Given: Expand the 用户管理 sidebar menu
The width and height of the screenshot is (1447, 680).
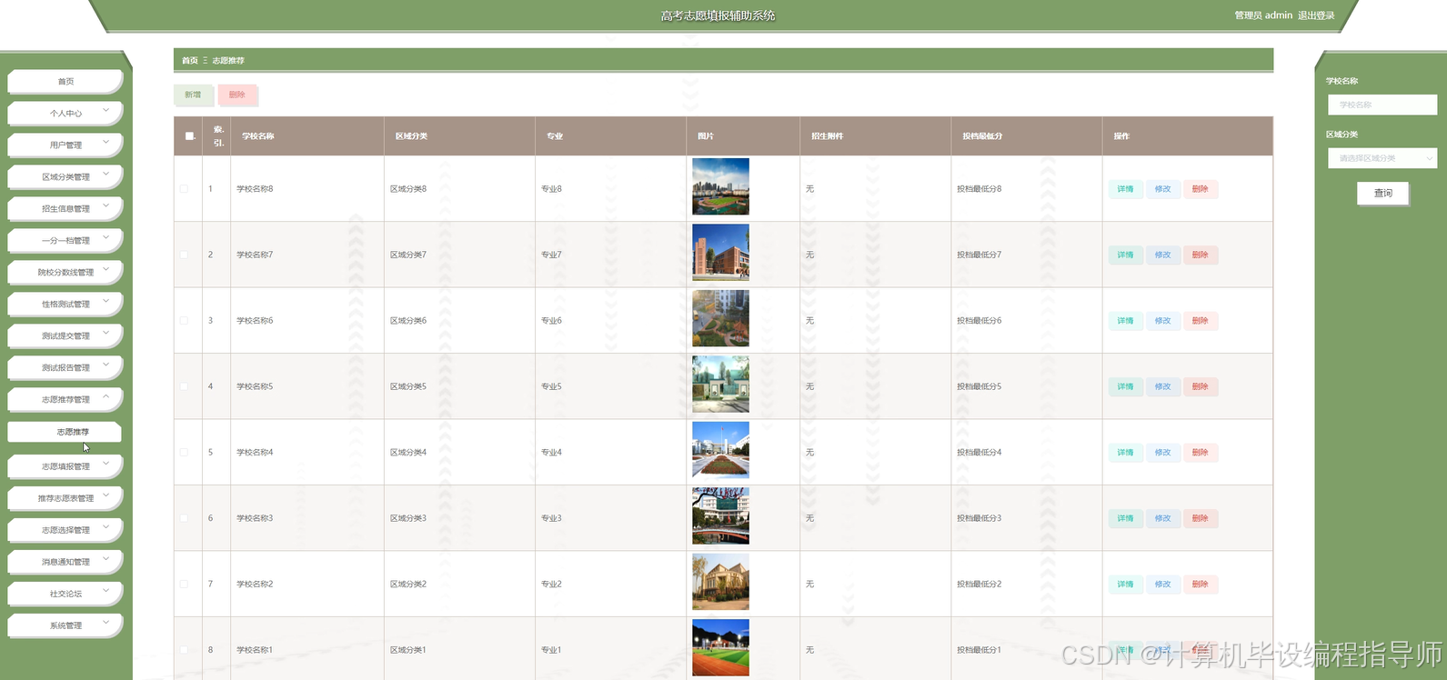Looking at the screenshot, I should pos(65,145).
